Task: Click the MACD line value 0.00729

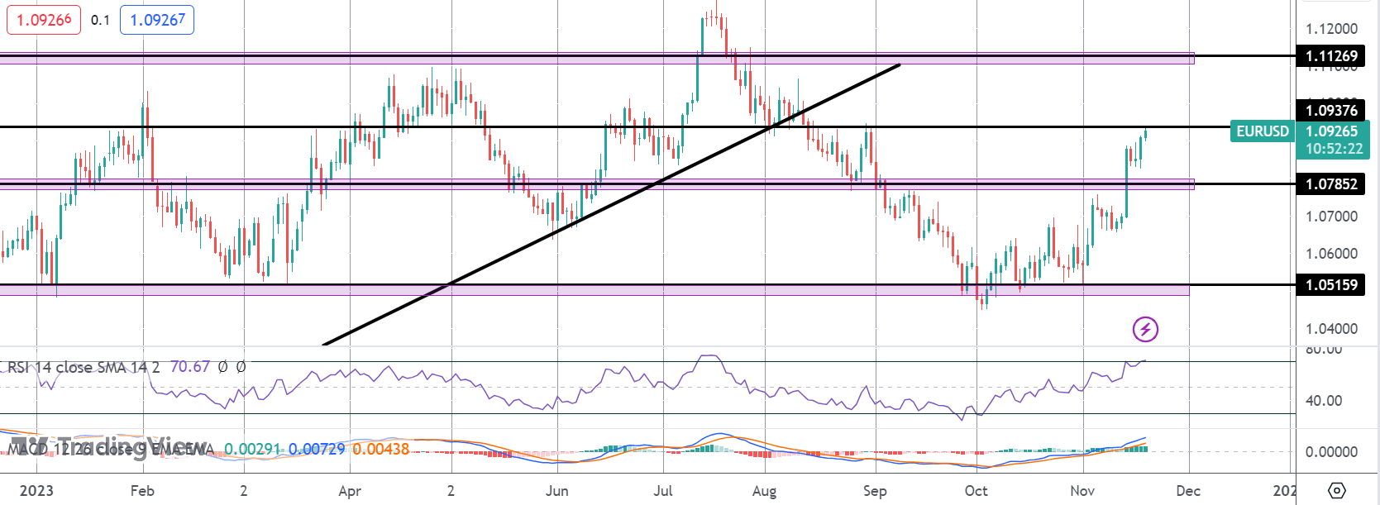Action: tap(317, 449)
